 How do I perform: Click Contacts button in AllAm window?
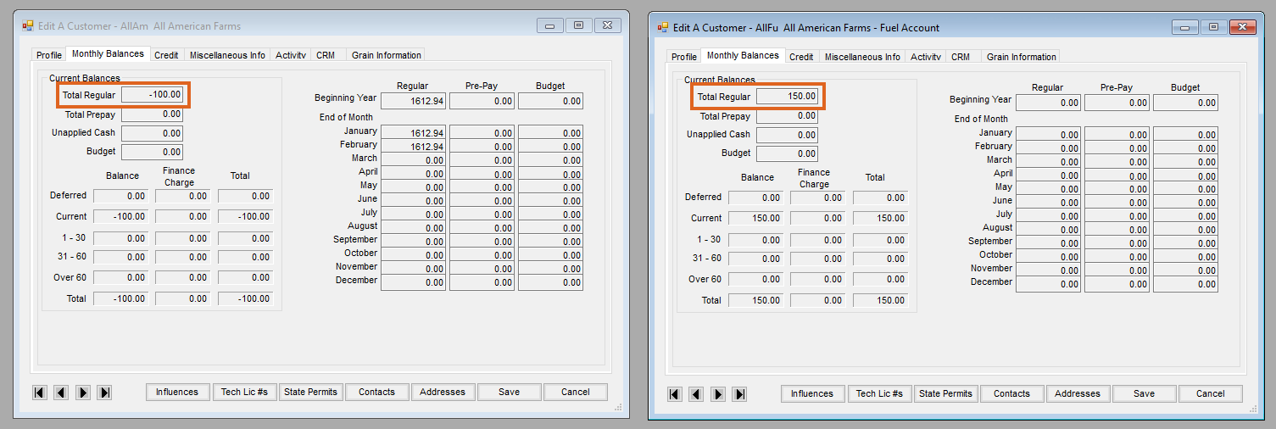376,392
